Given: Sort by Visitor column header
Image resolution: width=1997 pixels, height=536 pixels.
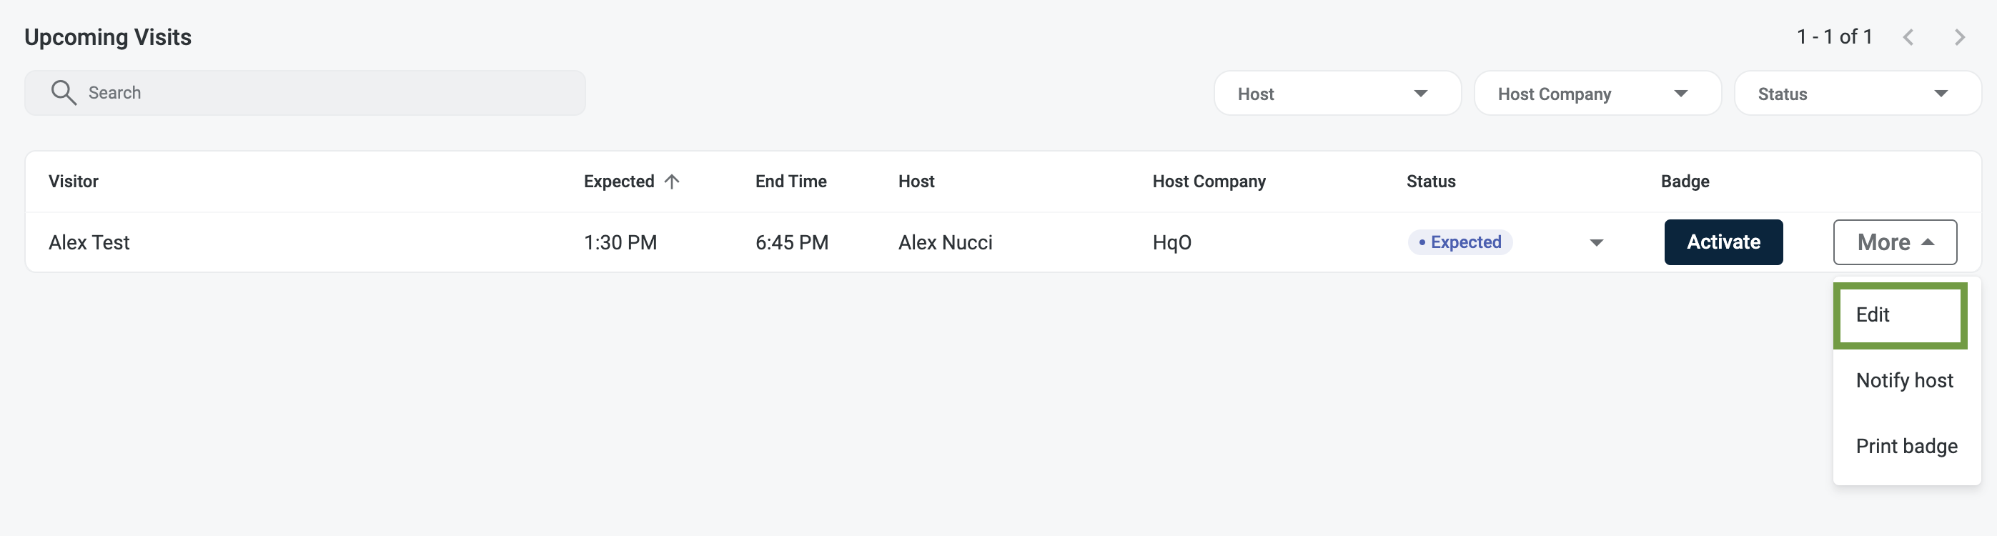Looking at the screenshot, I should point(74,182).
